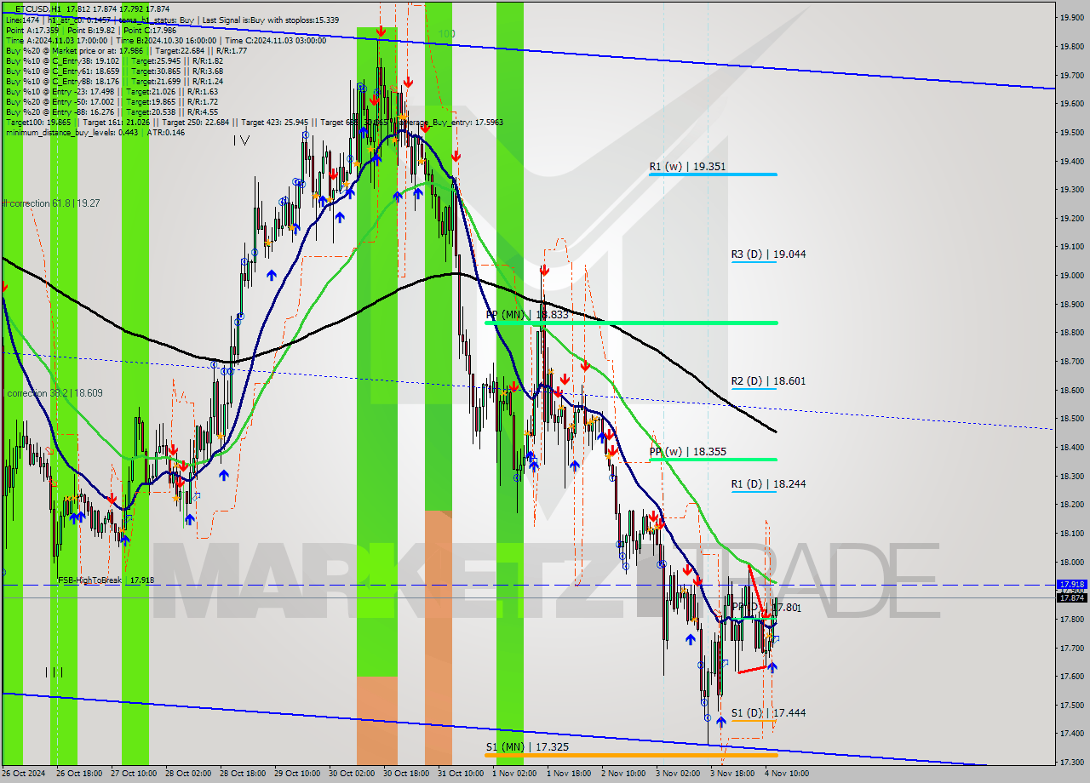Click the 'PP (MN) | 18.833' pivot label
Image resolution: width=1090 pixels, height=783 pixels.
[x=526, y=314]
